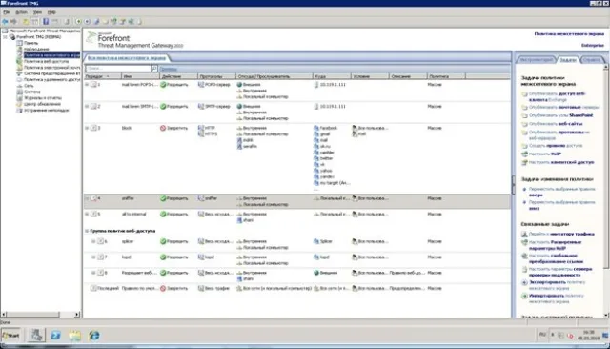Open the Action menu
This screenshot has width=610, height=349.
pyautogui.click(x=21, y=12)
